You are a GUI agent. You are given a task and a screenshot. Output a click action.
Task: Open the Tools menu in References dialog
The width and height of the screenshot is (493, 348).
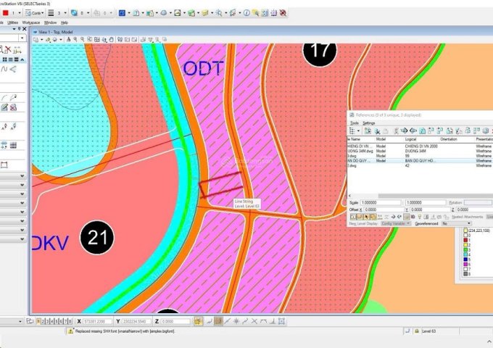point(355,123)
